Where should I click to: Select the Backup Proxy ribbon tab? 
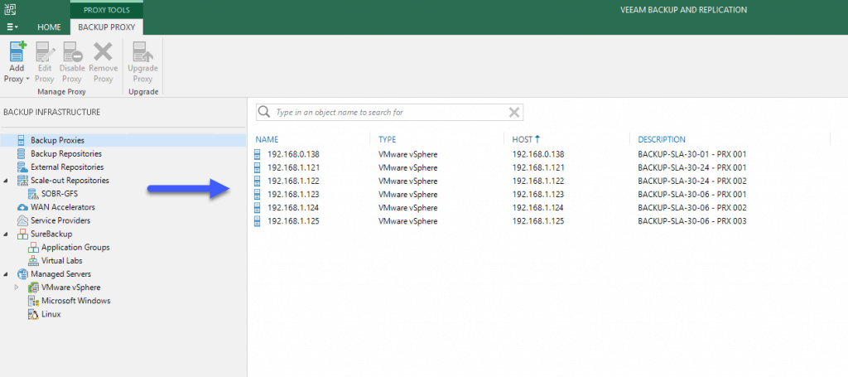pos(107,27)
